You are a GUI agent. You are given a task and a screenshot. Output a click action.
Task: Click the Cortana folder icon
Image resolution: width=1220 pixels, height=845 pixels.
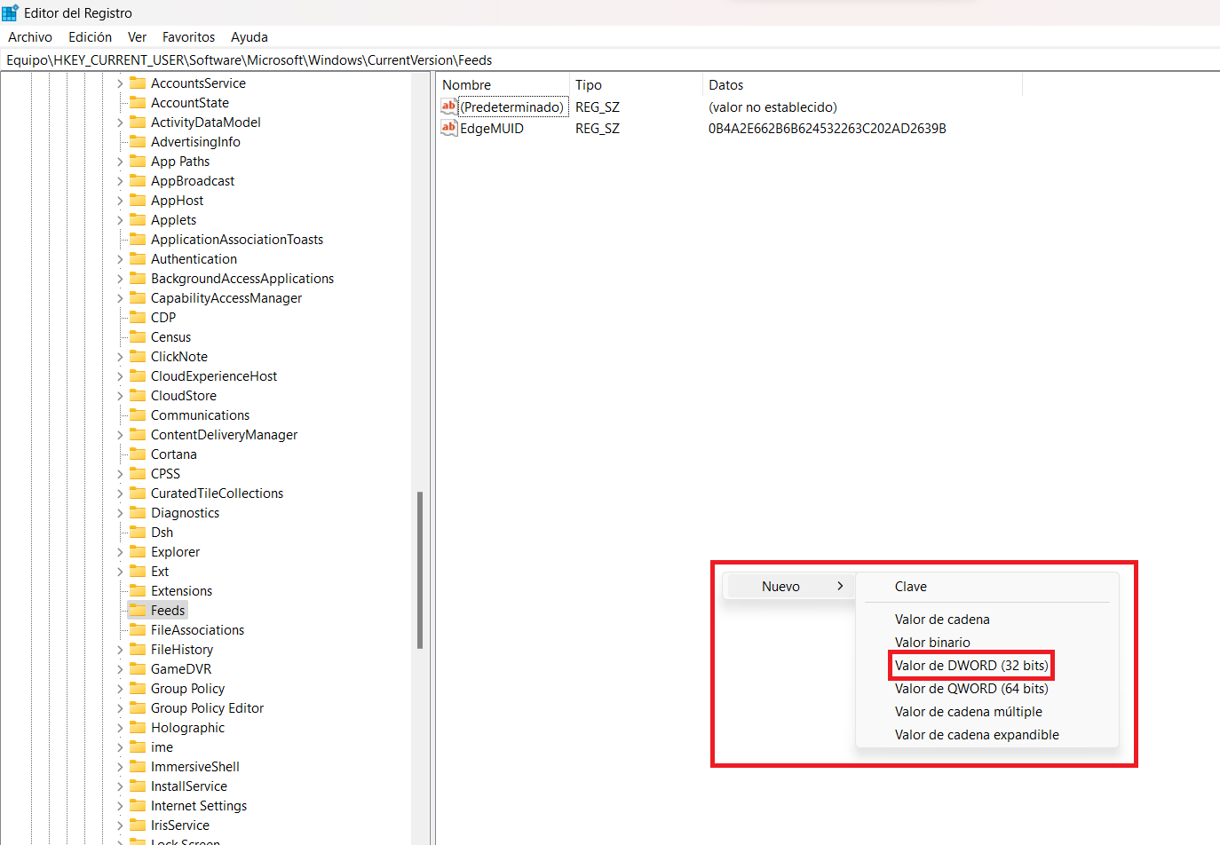tap(138, 454)
